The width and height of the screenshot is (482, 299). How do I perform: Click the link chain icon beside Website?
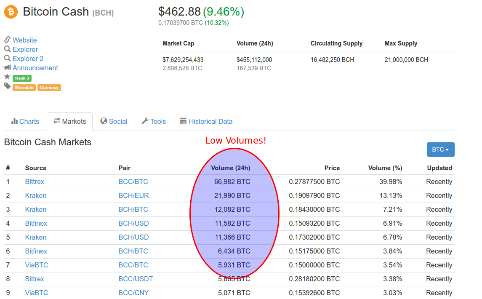(8, 40)
